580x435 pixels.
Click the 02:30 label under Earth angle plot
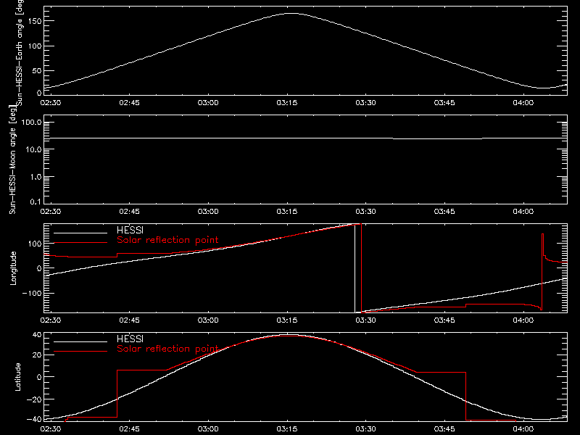point(51,102)
